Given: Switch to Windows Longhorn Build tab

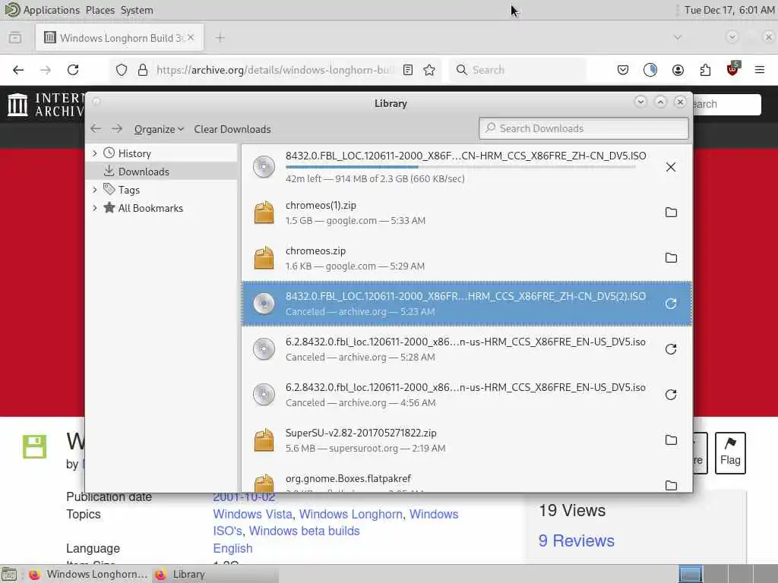Looking at the screenshot, I should point(119,38).
